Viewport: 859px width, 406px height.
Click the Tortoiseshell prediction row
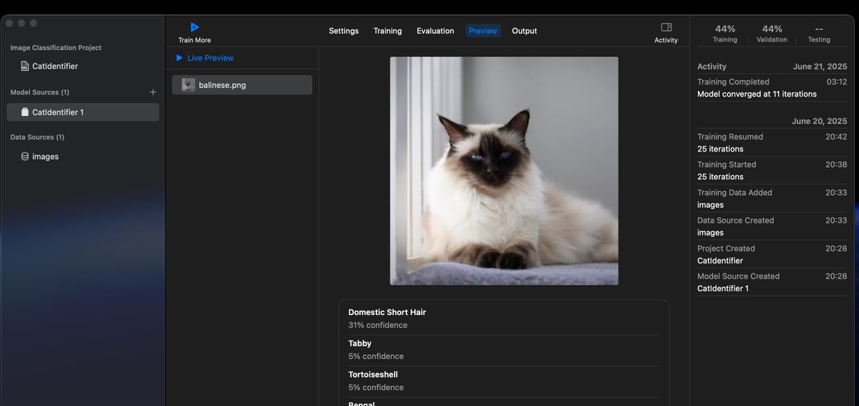(x=504, y=381)
